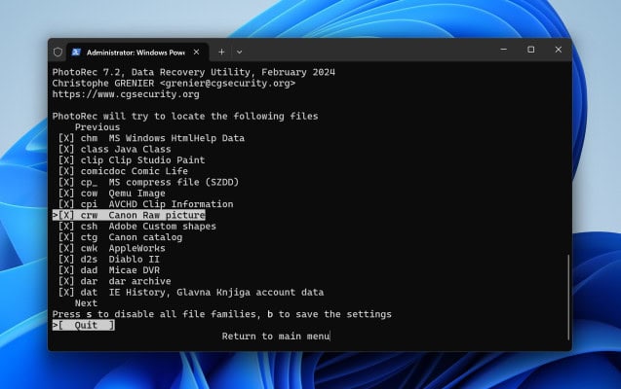Toggle the cp_ MS compress file checkbox
This screenshot has width=621, height=389.
point(66,183)
